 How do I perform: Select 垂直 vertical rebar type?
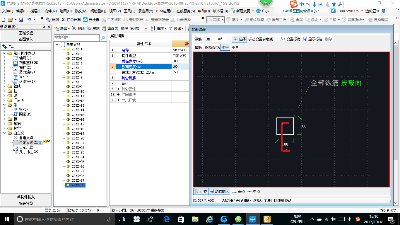pyautogui.click(x=235, y=47)
